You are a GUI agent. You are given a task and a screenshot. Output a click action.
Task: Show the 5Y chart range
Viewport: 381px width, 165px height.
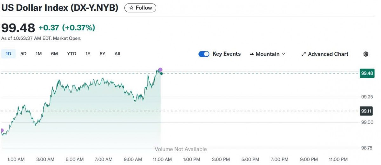tap(102, 54)
